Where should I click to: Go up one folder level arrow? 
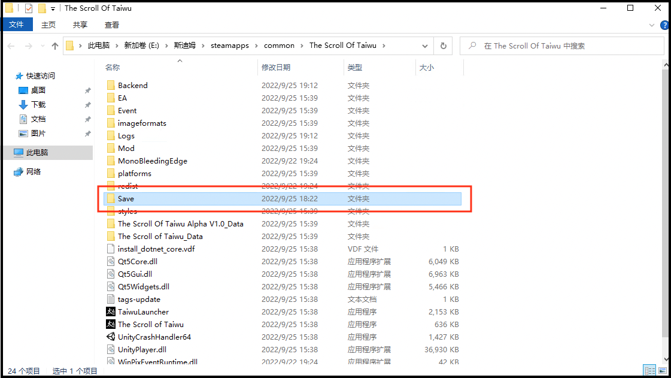pyautogui.click(x=55, y=46)
